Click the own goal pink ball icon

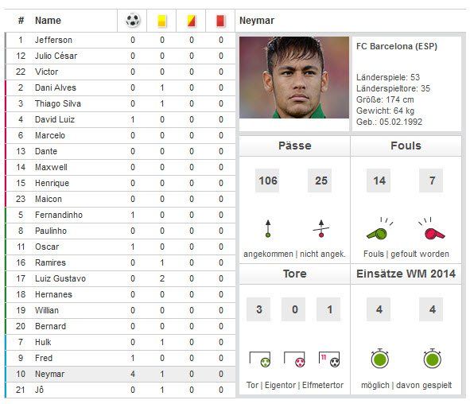tap(294, 359)
